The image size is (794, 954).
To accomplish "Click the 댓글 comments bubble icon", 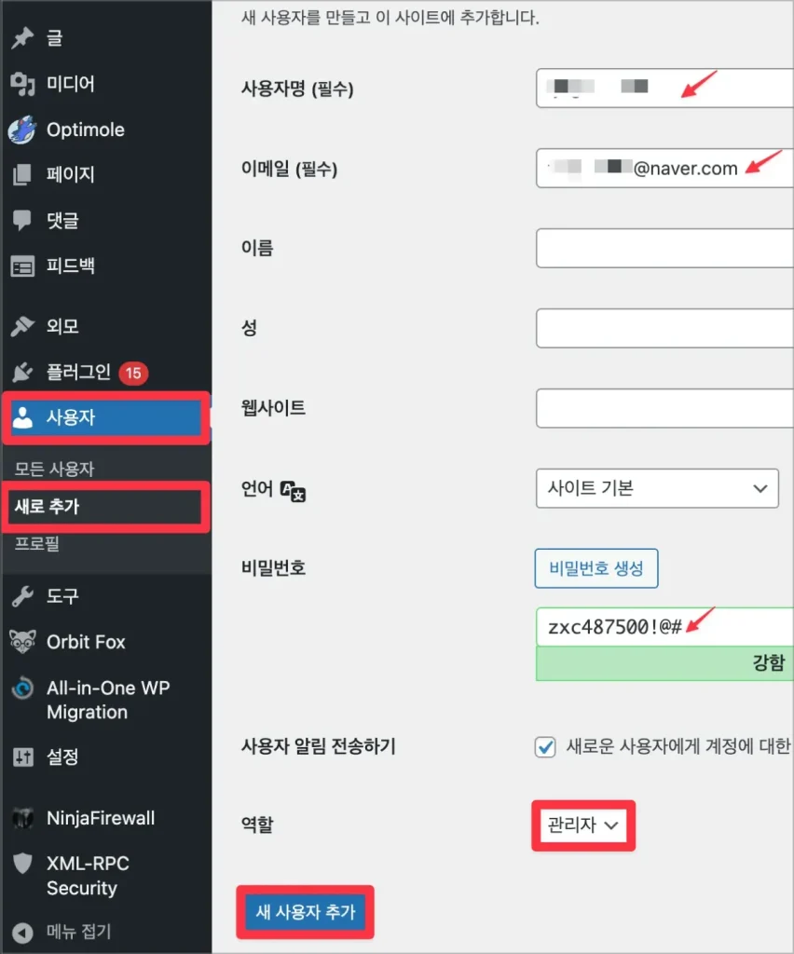I will coord(22,220).
